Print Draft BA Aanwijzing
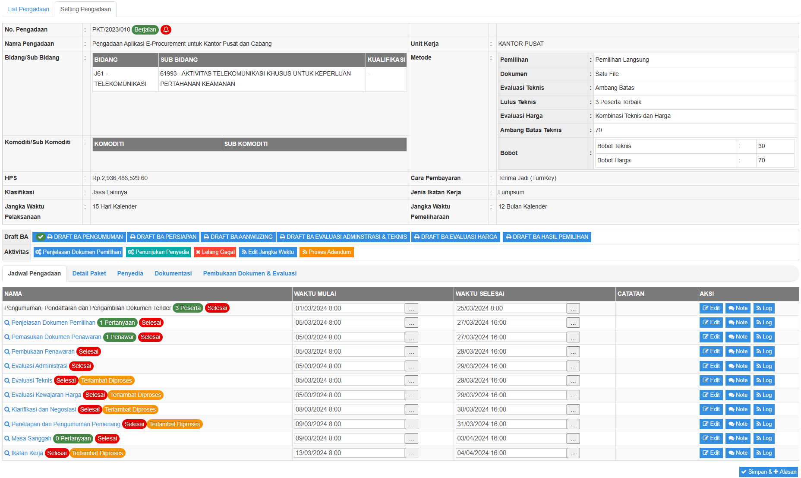 point(238,237)
